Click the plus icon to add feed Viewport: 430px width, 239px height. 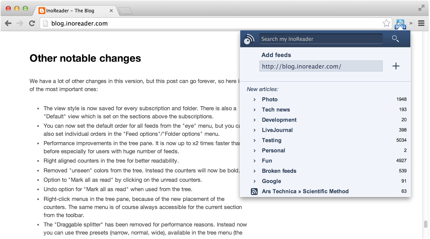pyautogui.click(x=396, y=66)
